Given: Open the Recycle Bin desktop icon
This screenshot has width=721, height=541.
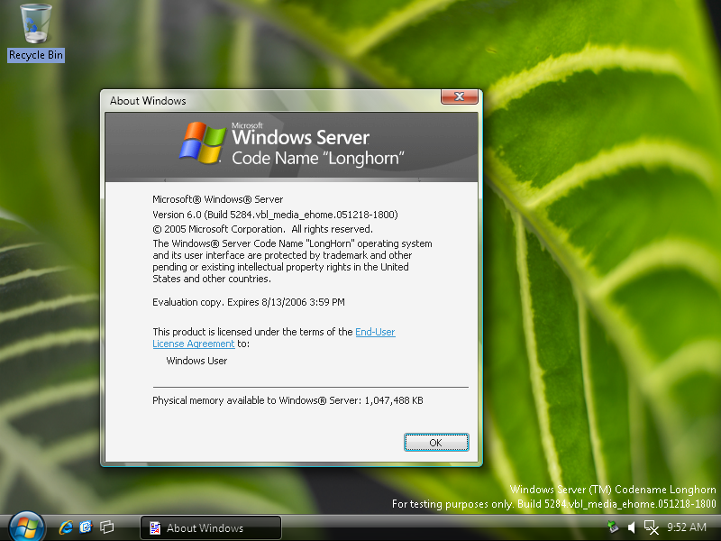Looking at the screenshot, I should (36, 32).
